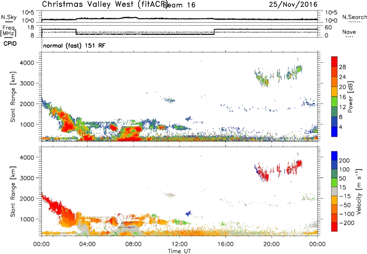Click the '4000' tick on power panel
This screenshot has width=367, height=254.
27,63
